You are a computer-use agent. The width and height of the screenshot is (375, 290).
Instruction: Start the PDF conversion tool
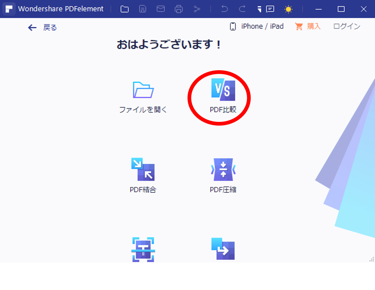pyautogui.click(x=223, y=249)
